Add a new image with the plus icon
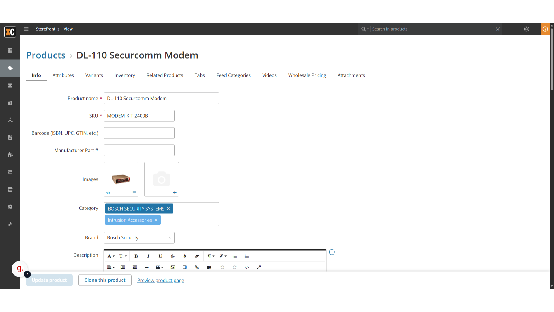The height and width of the screenshot is (312, 554). tap(175, 193)
